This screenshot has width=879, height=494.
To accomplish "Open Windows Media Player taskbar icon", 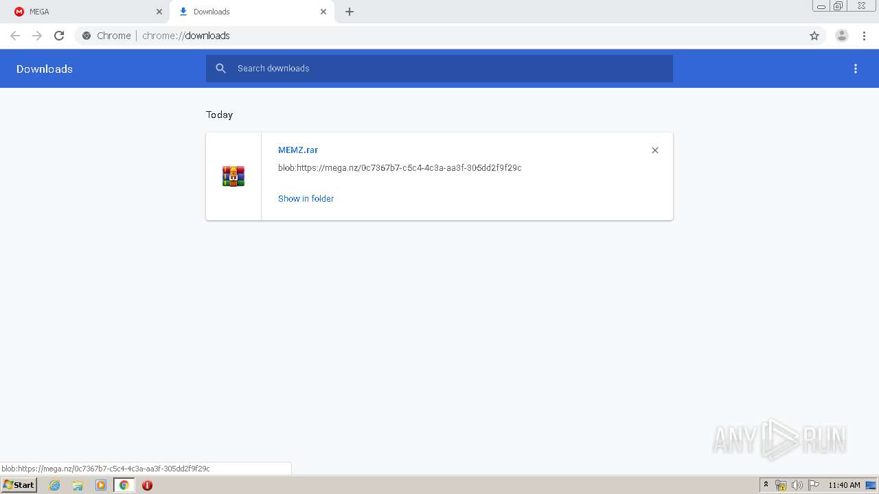I will click(x=101, y=485).
